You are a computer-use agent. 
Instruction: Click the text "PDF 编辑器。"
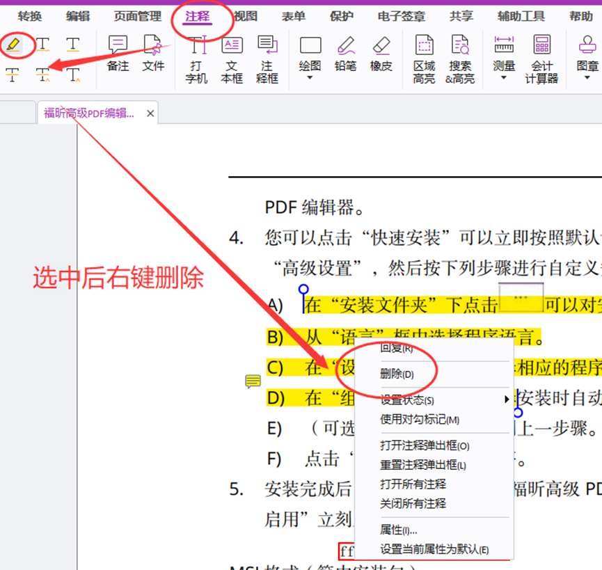pyautogui.click(x=314, y=207)
